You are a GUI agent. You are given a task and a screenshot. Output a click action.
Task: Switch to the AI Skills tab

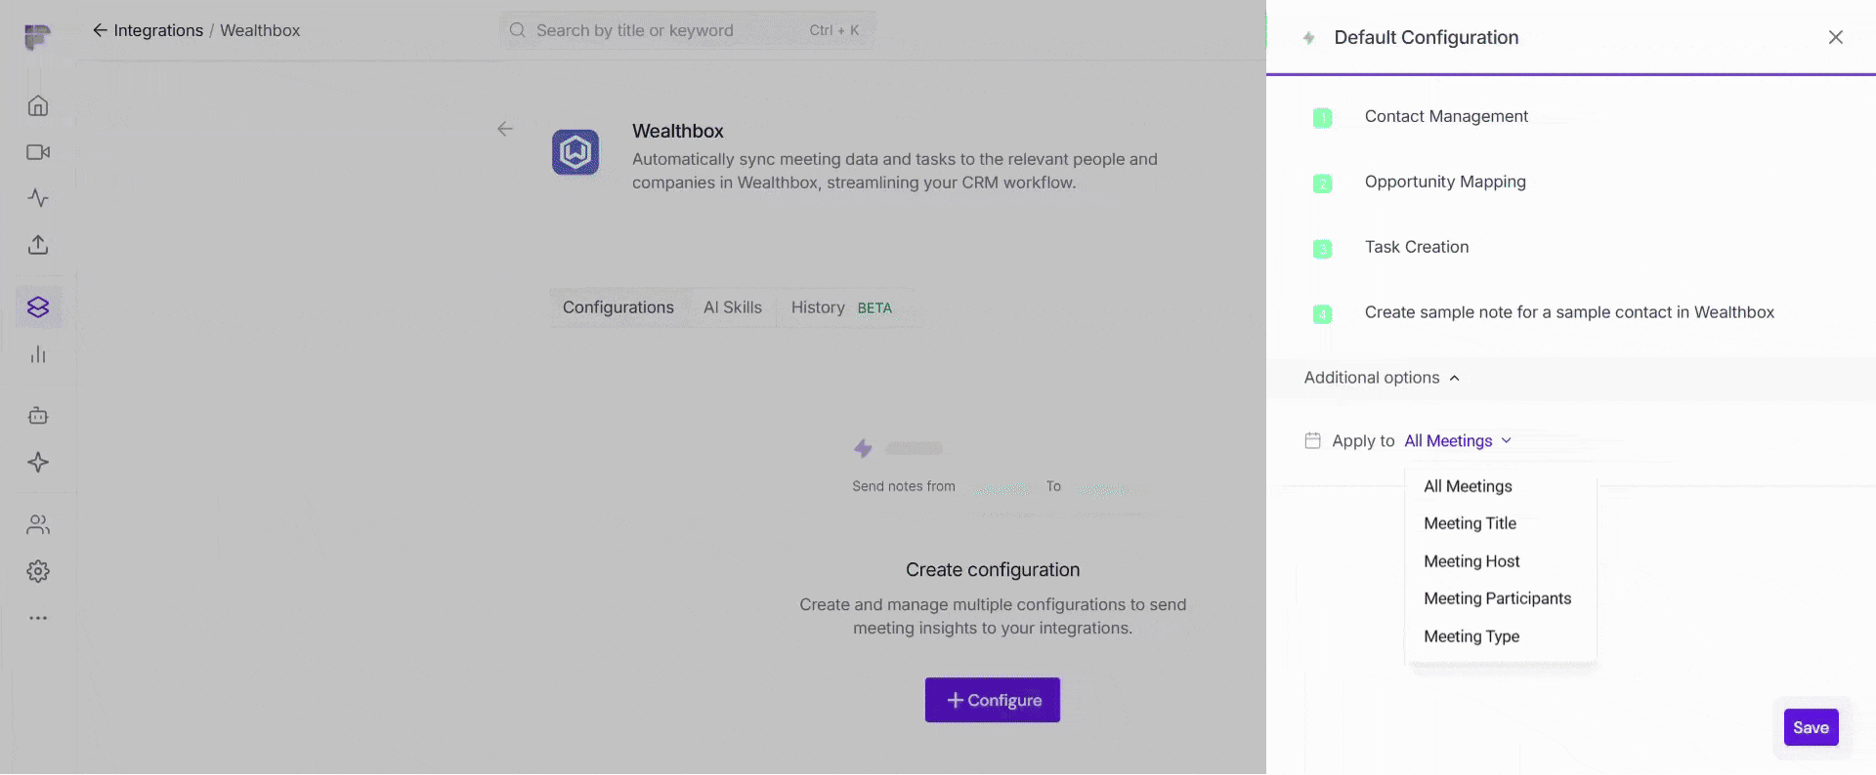(x=733, y=307)
